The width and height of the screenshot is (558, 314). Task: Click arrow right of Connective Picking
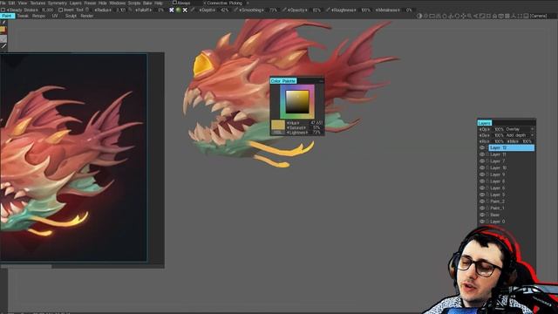(x=248, y=3)
